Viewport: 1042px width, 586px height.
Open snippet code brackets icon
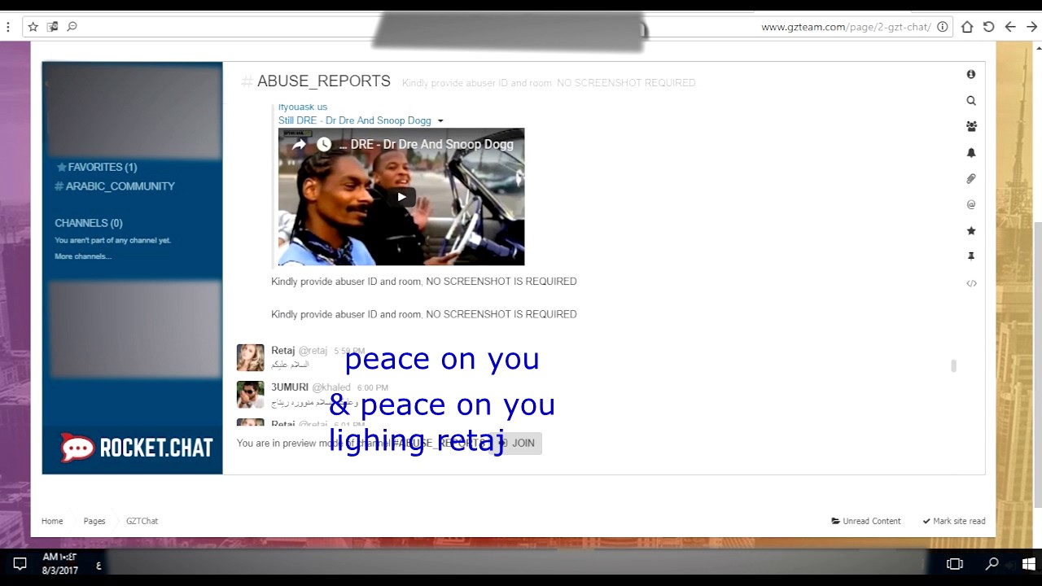(971, 283)
